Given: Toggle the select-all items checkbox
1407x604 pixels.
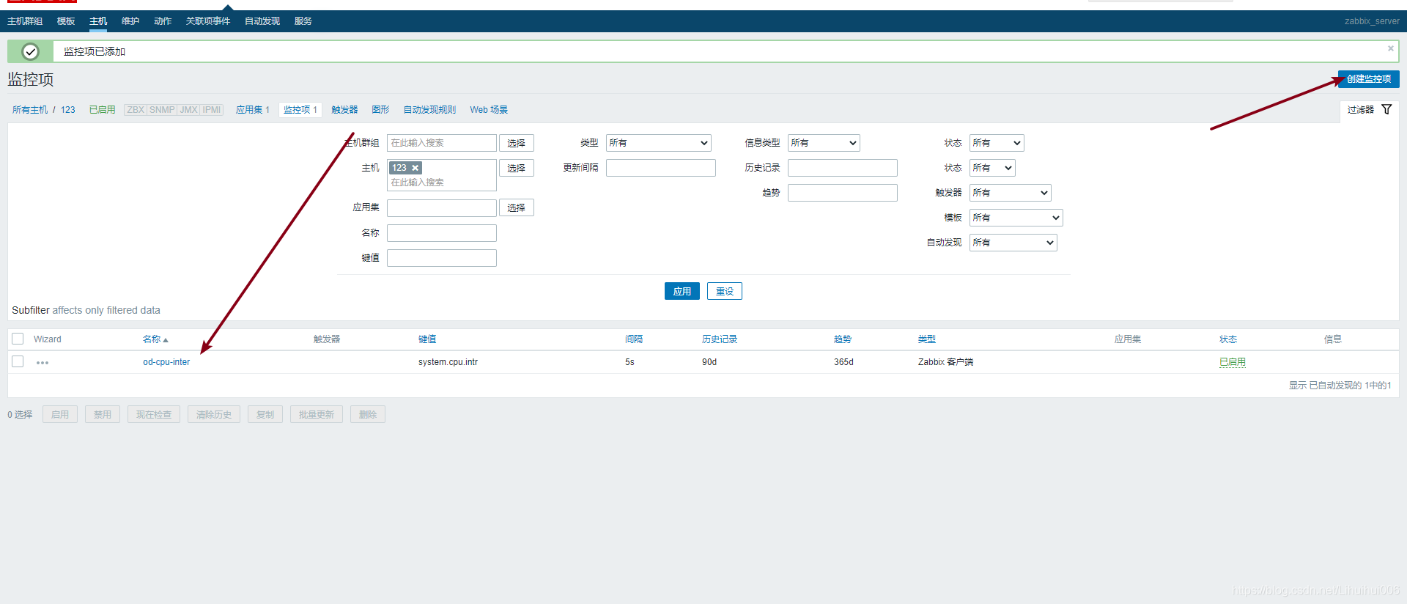Looking at the screenshot, I should (18, 339).
